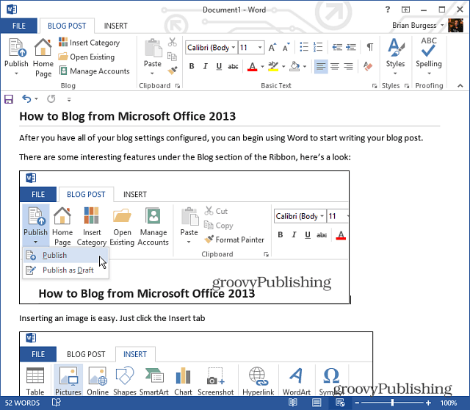Screen dimensions: 470x410
Task: Center the text
Action: [x=335, y=66]
